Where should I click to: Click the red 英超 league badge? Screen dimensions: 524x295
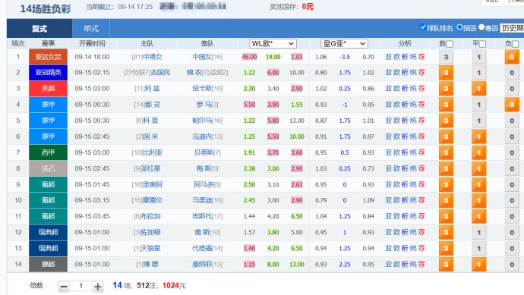click(x=48, y=89)
